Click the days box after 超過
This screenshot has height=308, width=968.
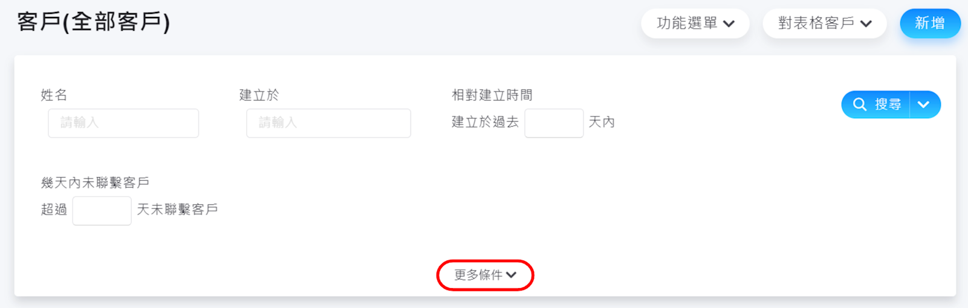[102, 211]
